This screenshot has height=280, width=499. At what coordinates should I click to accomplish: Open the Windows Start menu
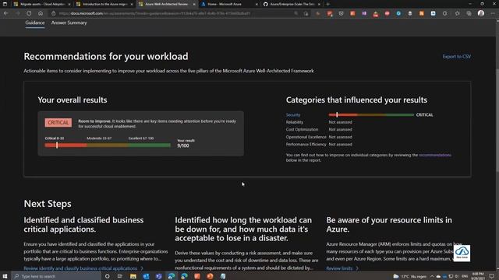tap(5, 276)
